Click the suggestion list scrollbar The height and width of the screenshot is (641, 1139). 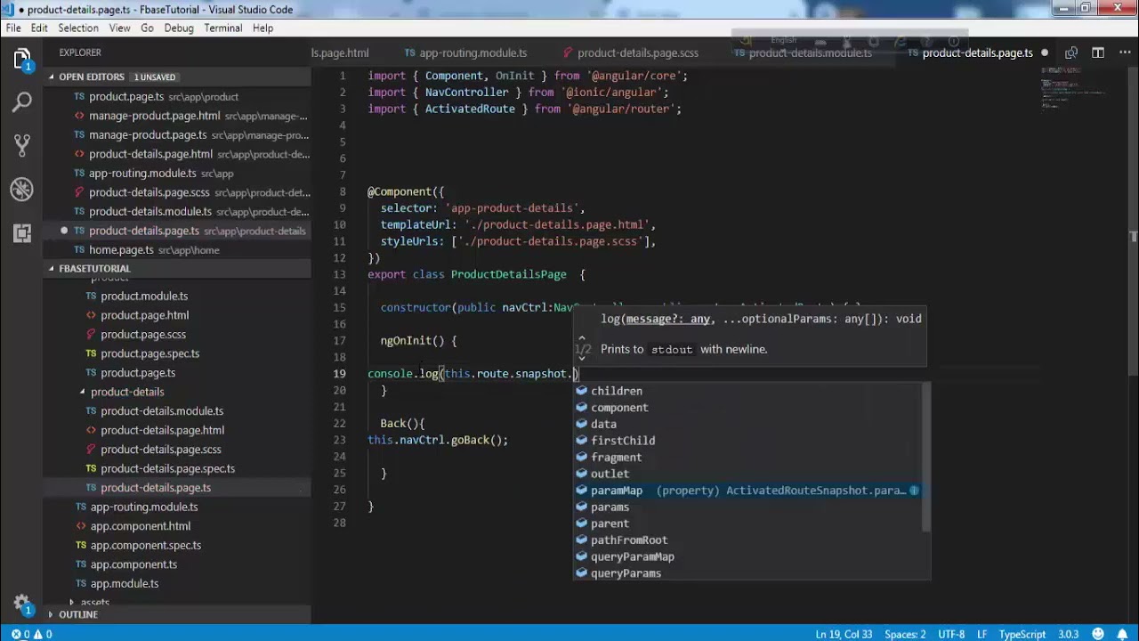(x=926, y=458)
